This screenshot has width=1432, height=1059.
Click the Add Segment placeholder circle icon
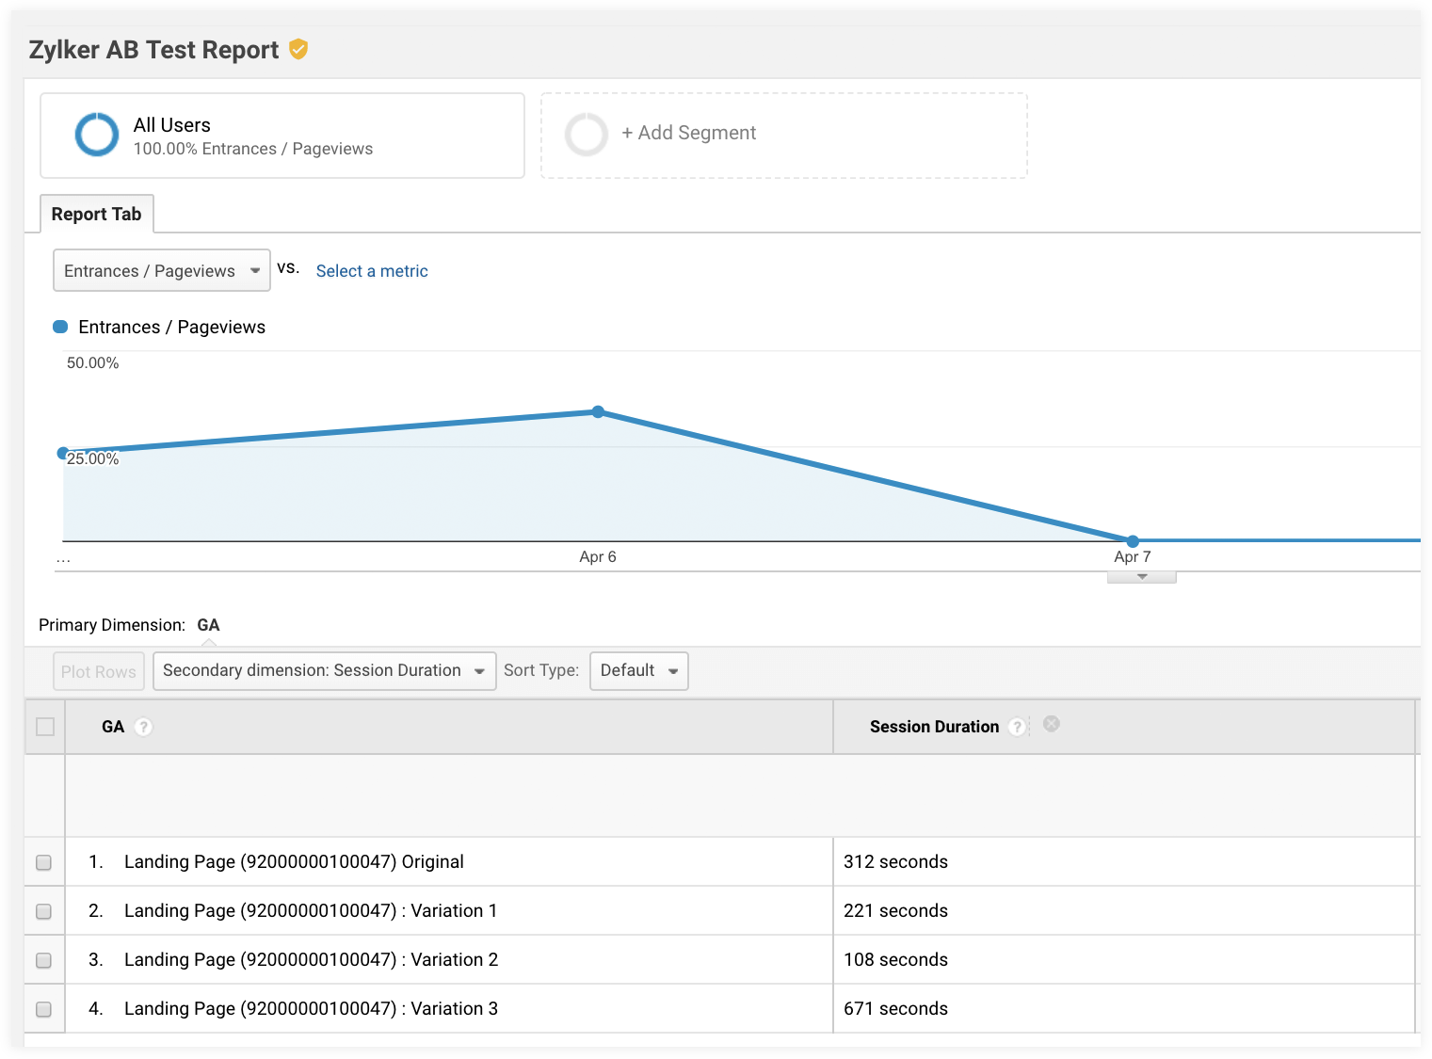click(x=586, y=135)
